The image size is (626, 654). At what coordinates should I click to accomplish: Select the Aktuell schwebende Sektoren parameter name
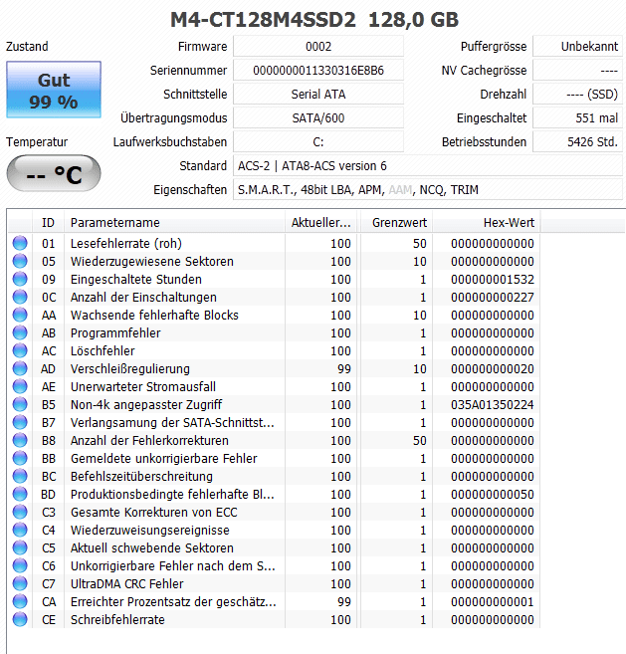152,548
